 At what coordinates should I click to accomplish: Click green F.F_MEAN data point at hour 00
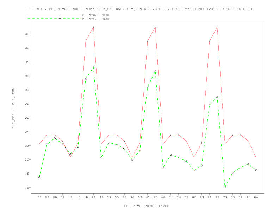39,177
